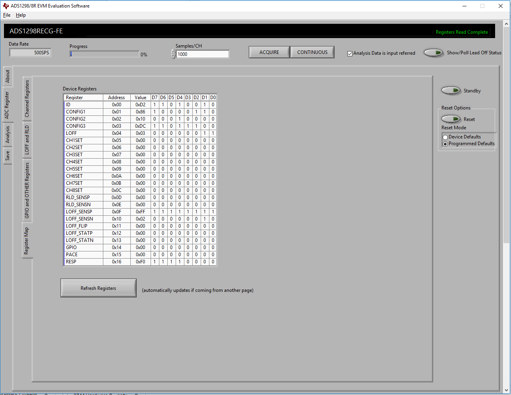Viewport: 511px width, 395px height.
Task: Toggle the Reset switch
Action: tap(451, 119)
